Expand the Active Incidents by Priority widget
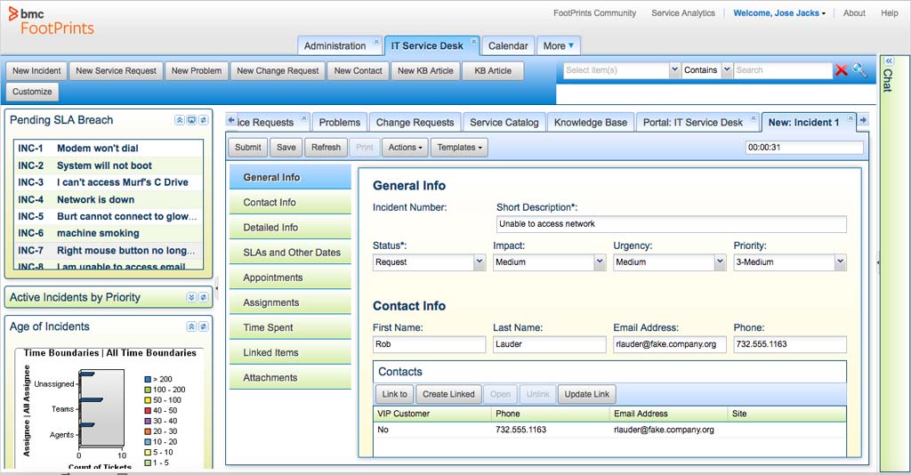911x475 pixels. pyautogui.click(x=191, y=297)
